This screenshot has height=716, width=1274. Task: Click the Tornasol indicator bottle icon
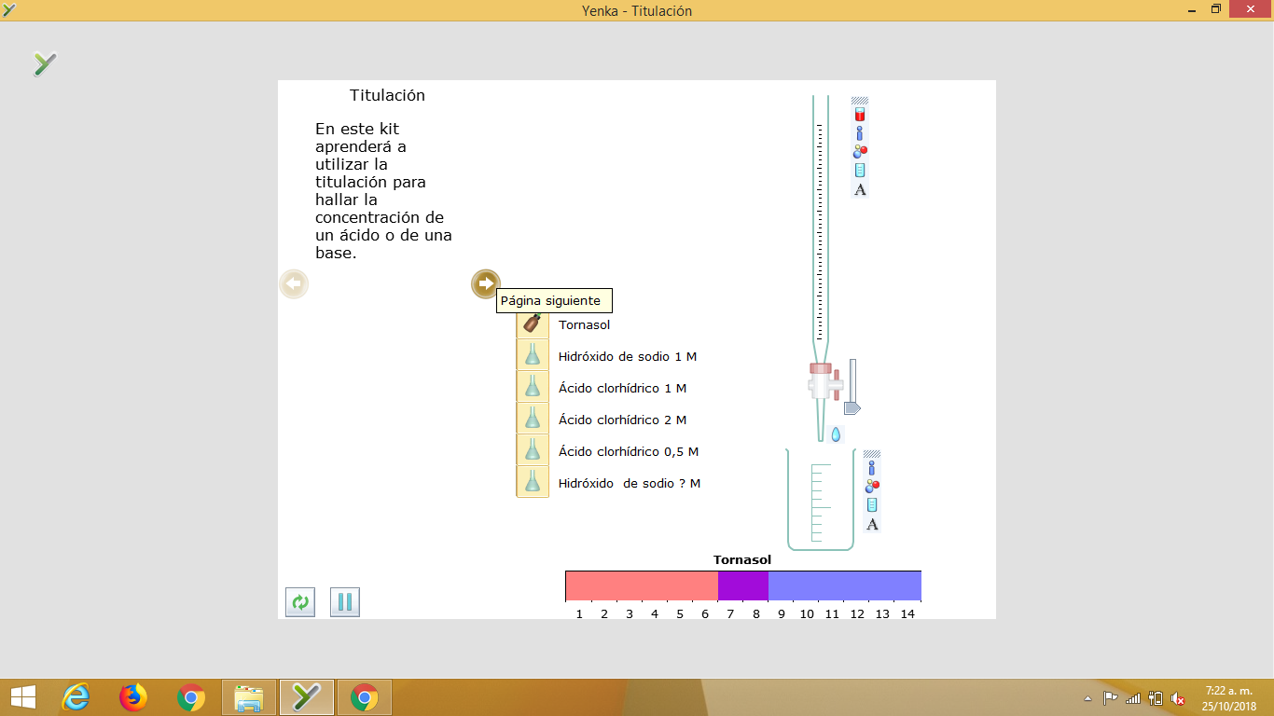pos(533,324)
